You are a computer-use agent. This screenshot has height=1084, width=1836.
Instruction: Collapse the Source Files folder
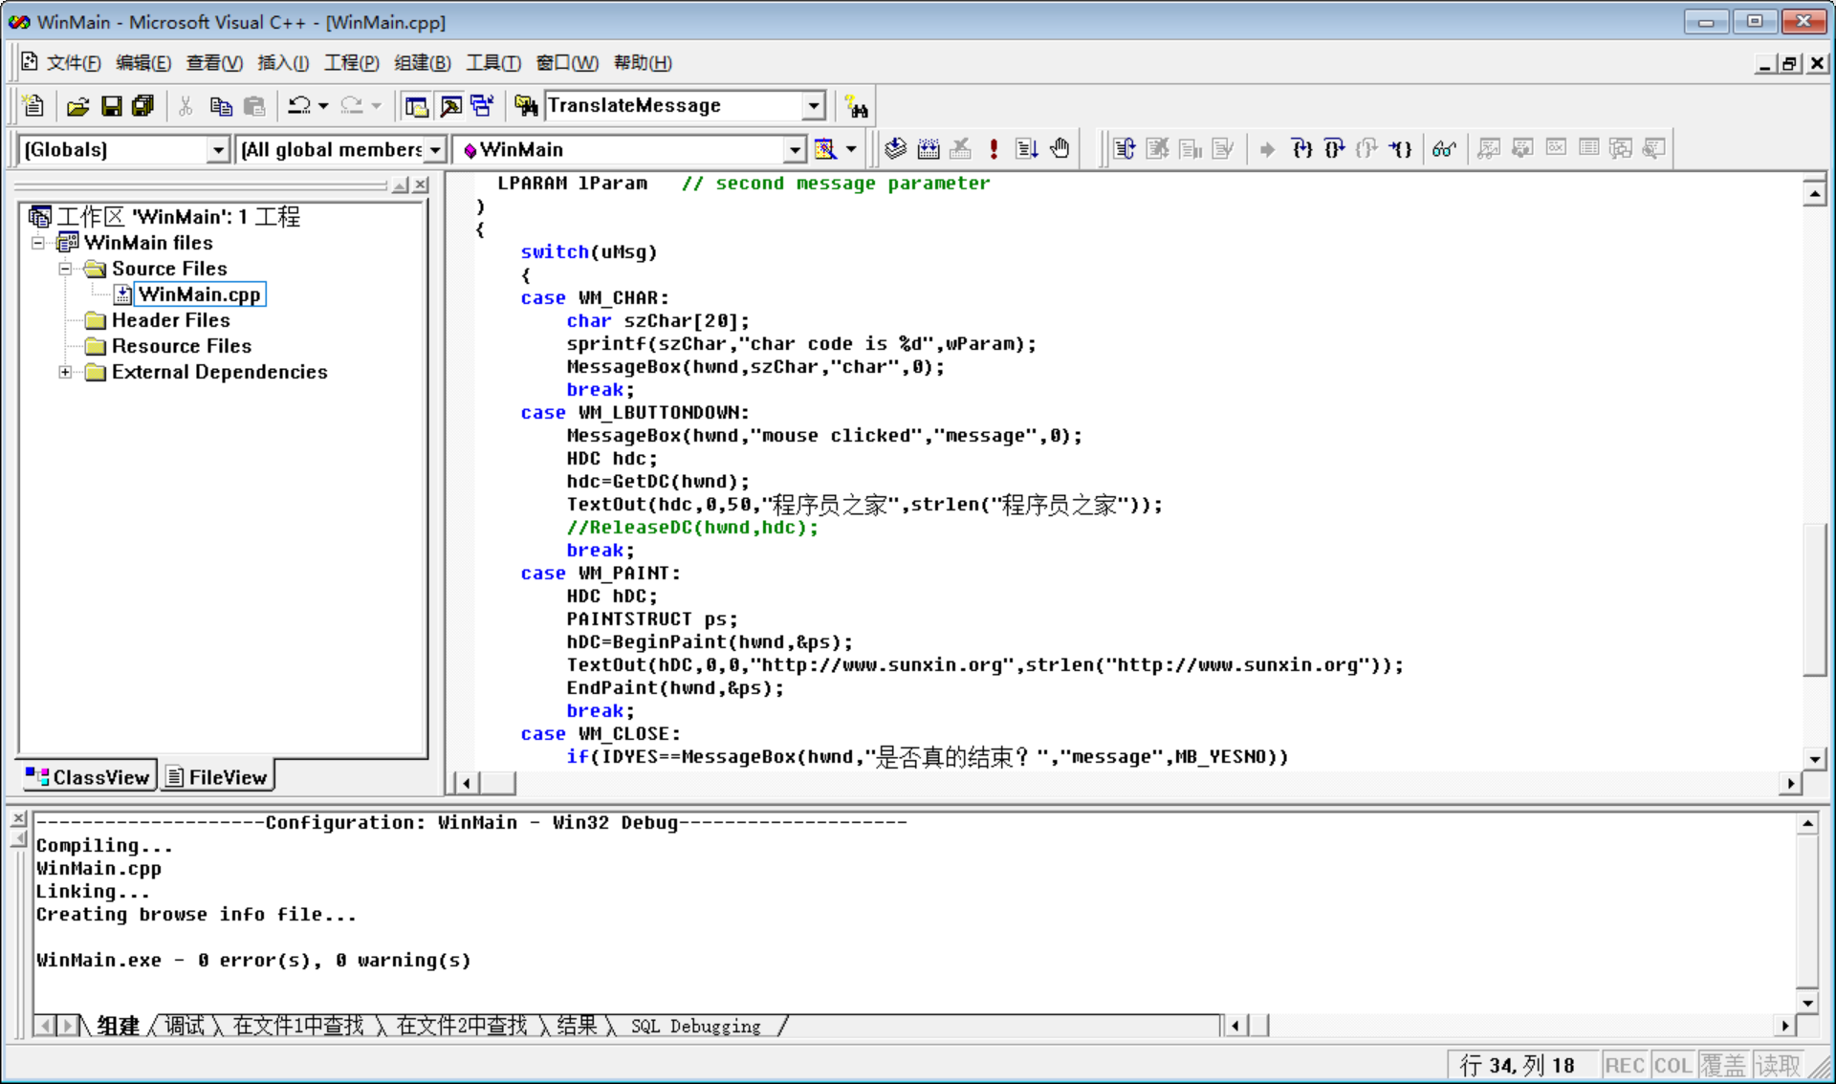(65, 269)
